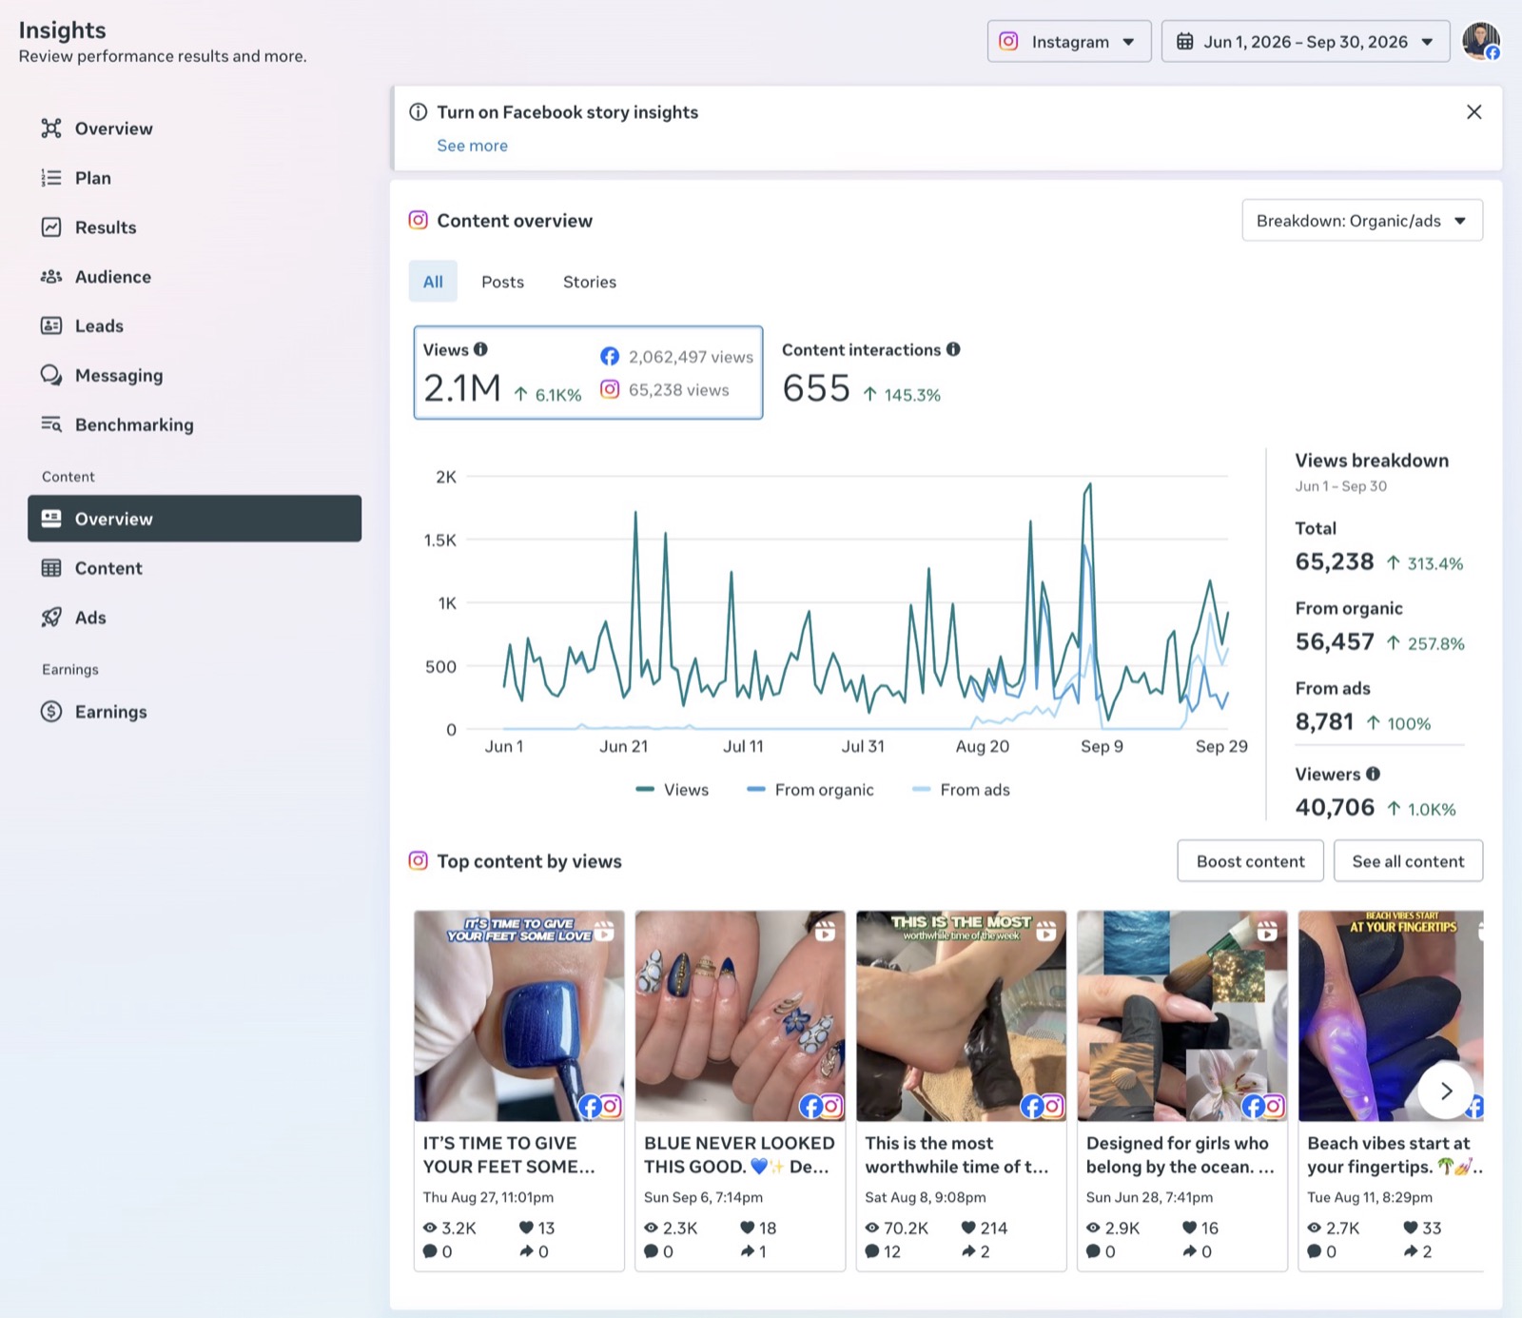Toggle the Views legend entry
This screenshot has width=1522, height=1318.
[x=673, y=790]
